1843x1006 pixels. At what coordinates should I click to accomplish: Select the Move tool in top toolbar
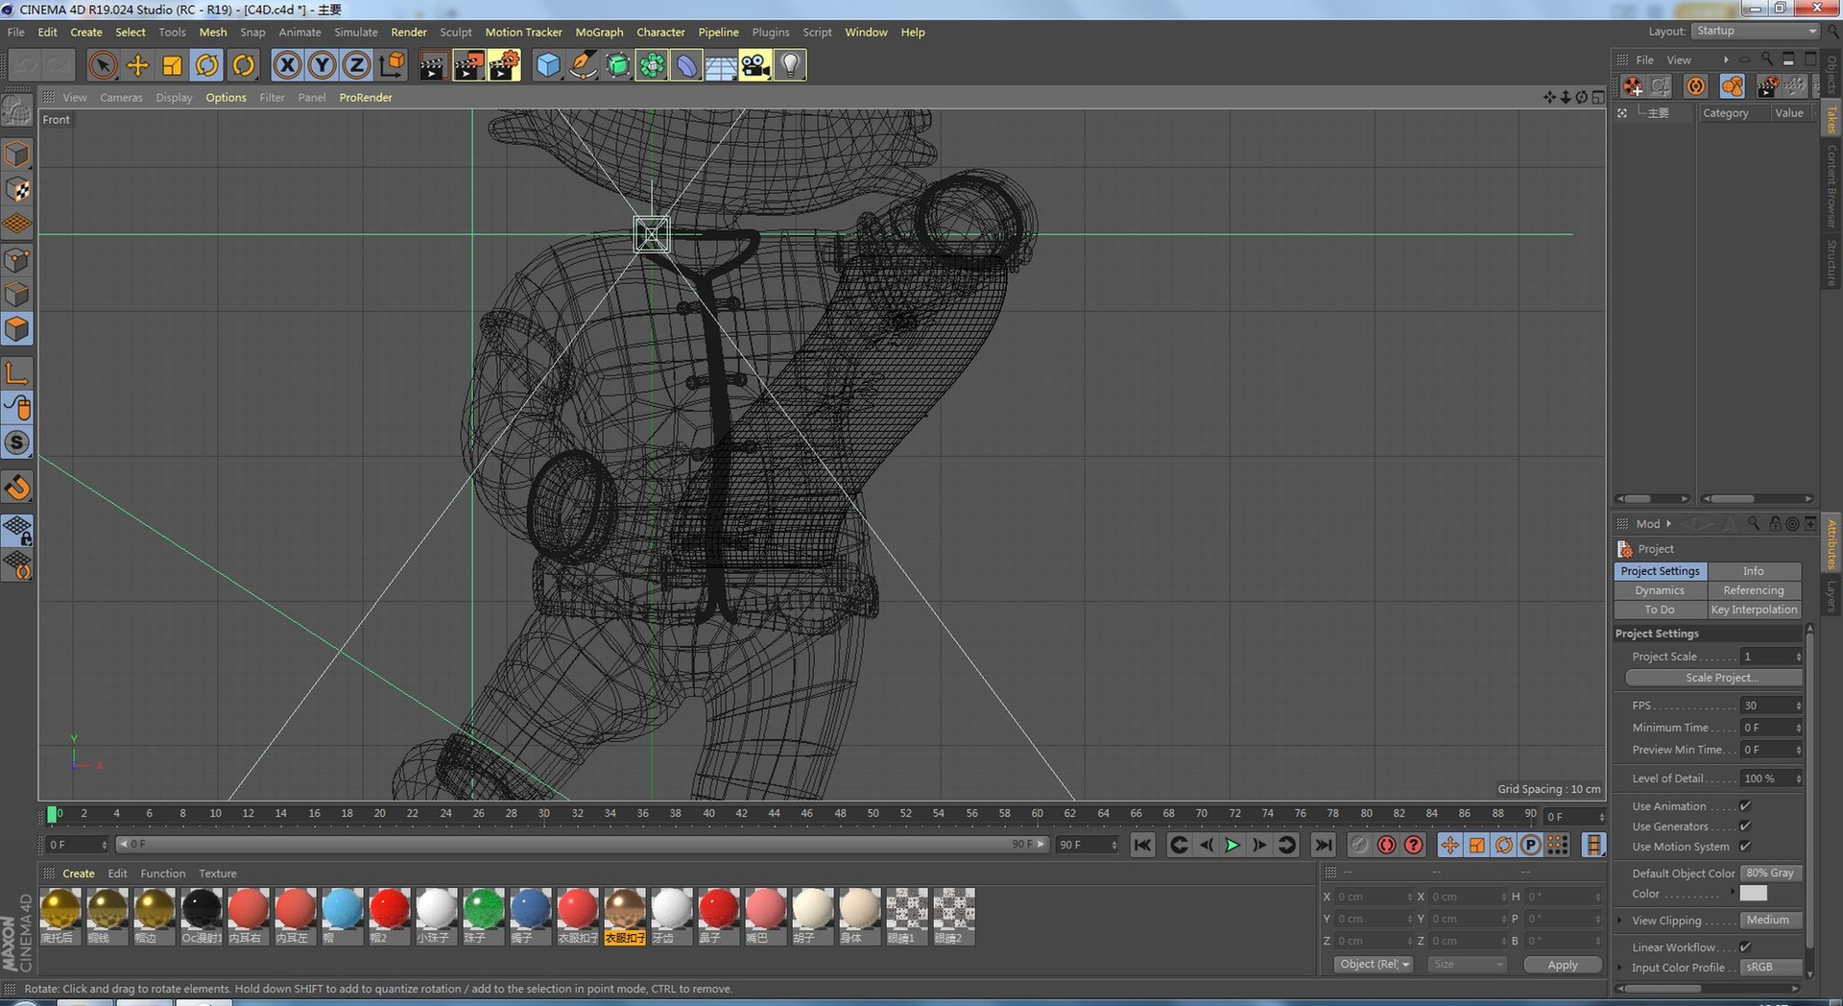[137, 65]
